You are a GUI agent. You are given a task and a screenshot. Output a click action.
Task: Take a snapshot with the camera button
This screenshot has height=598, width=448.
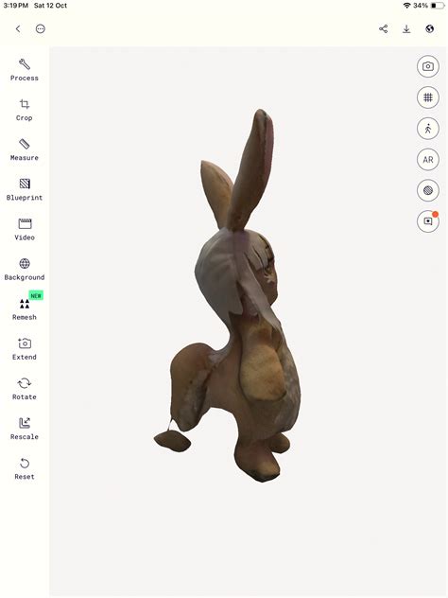(428, 66)
